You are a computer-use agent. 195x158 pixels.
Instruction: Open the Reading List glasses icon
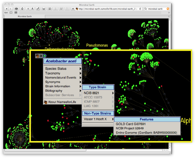(6, 12)
